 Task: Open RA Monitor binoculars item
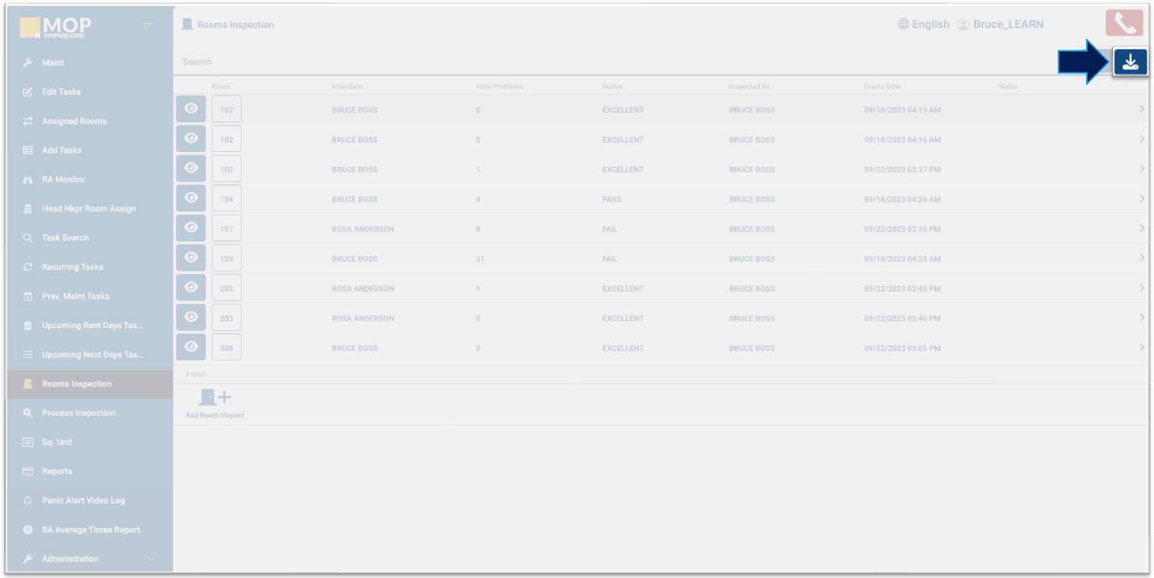[x=63, y=179]
